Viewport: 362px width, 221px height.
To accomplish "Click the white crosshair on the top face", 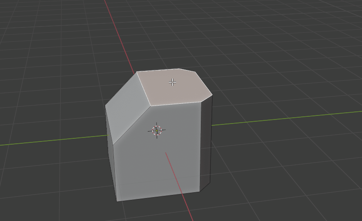I will (x=172, y=82).
